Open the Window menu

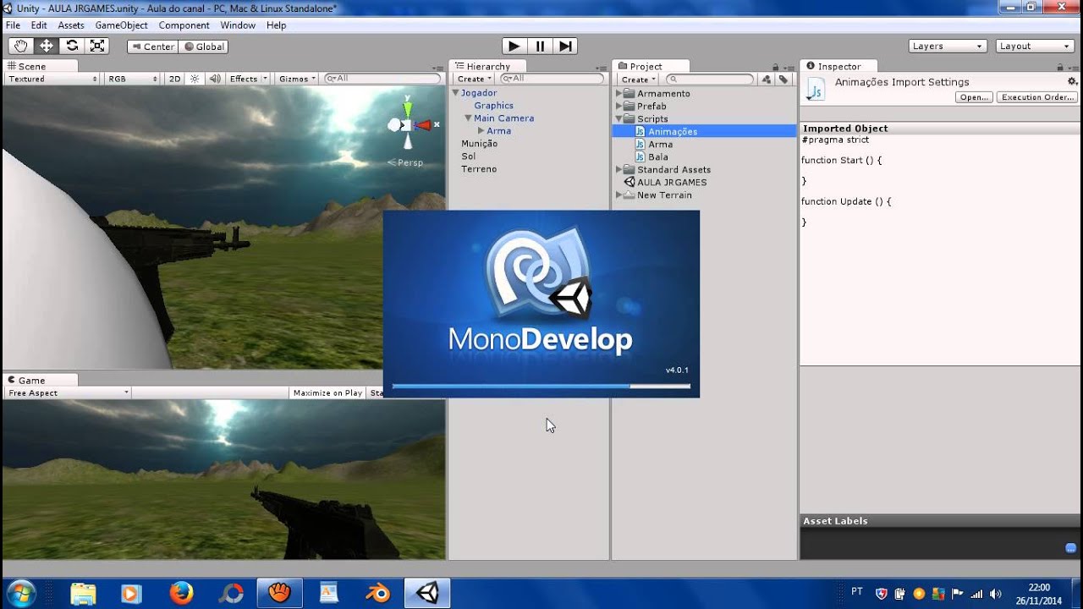pyautogui.click(x=238, y=25)
